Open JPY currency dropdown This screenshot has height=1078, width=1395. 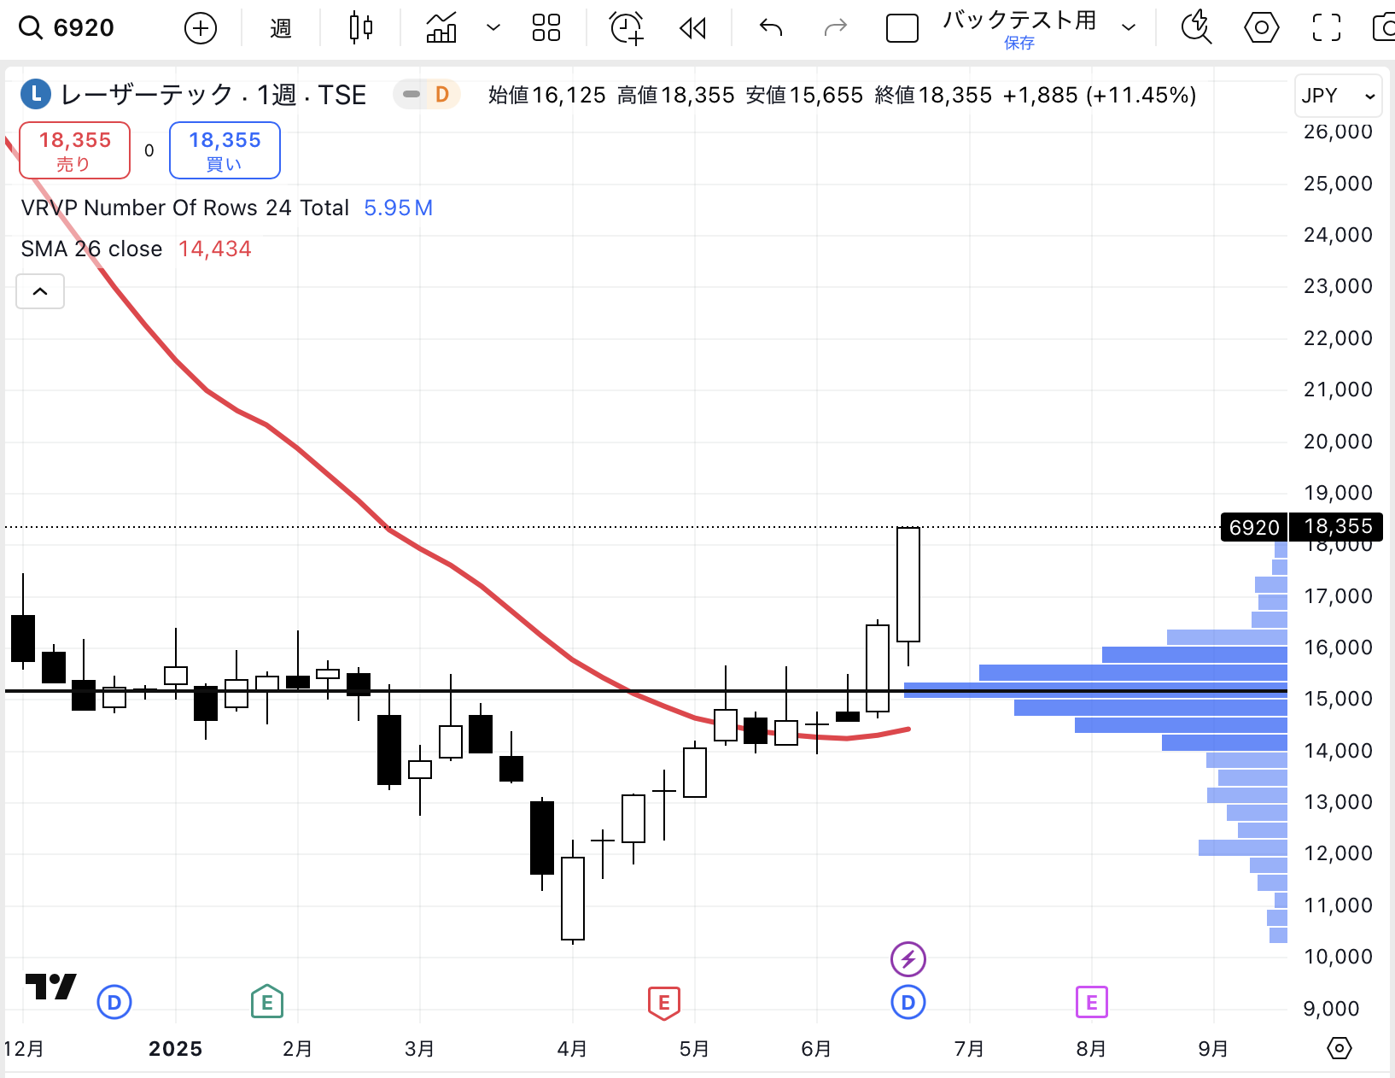click(x=1338, y=96)
